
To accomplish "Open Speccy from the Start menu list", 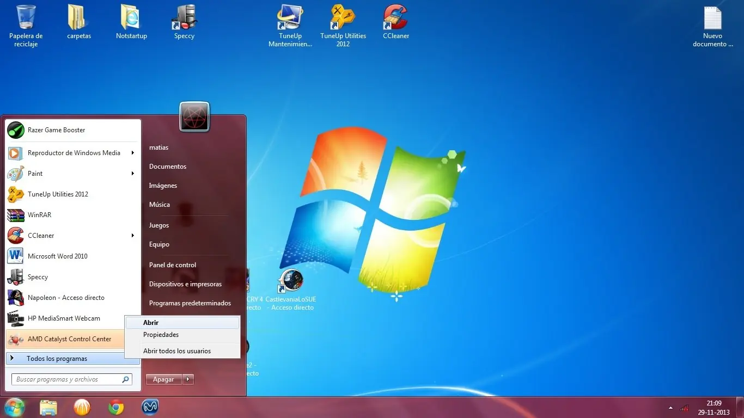I will [x=73, y=277].
